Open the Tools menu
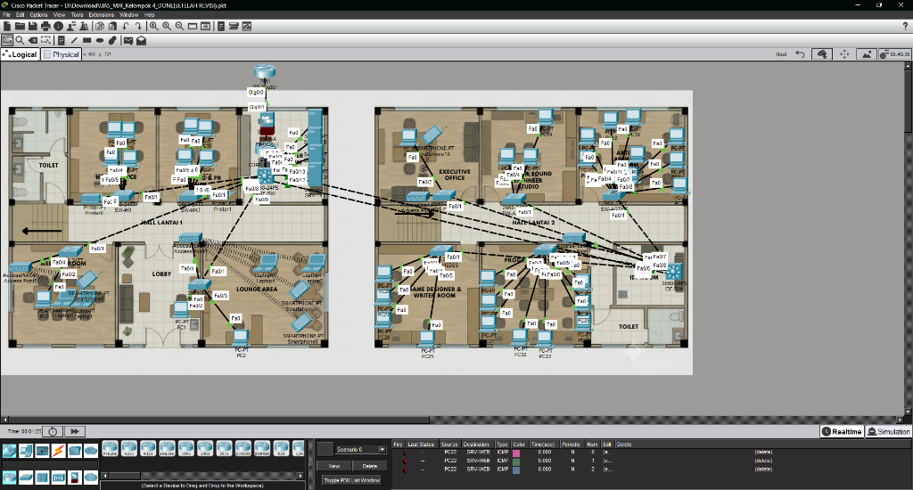This screenshot has height=490, width=913. click(77, 14)
